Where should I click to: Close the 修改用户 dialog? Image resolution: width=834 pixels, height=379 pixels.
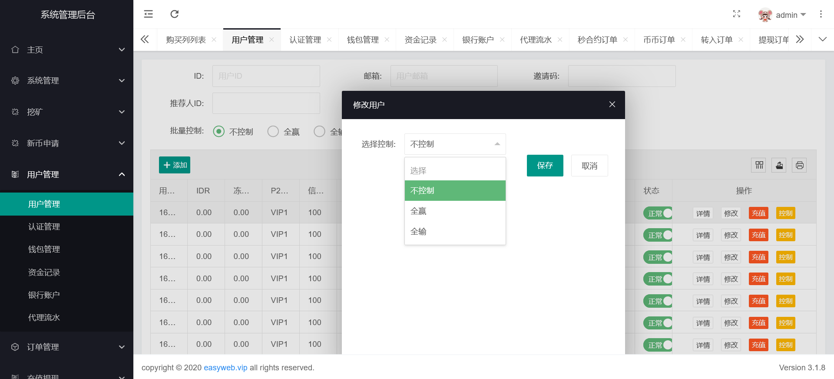612,104
